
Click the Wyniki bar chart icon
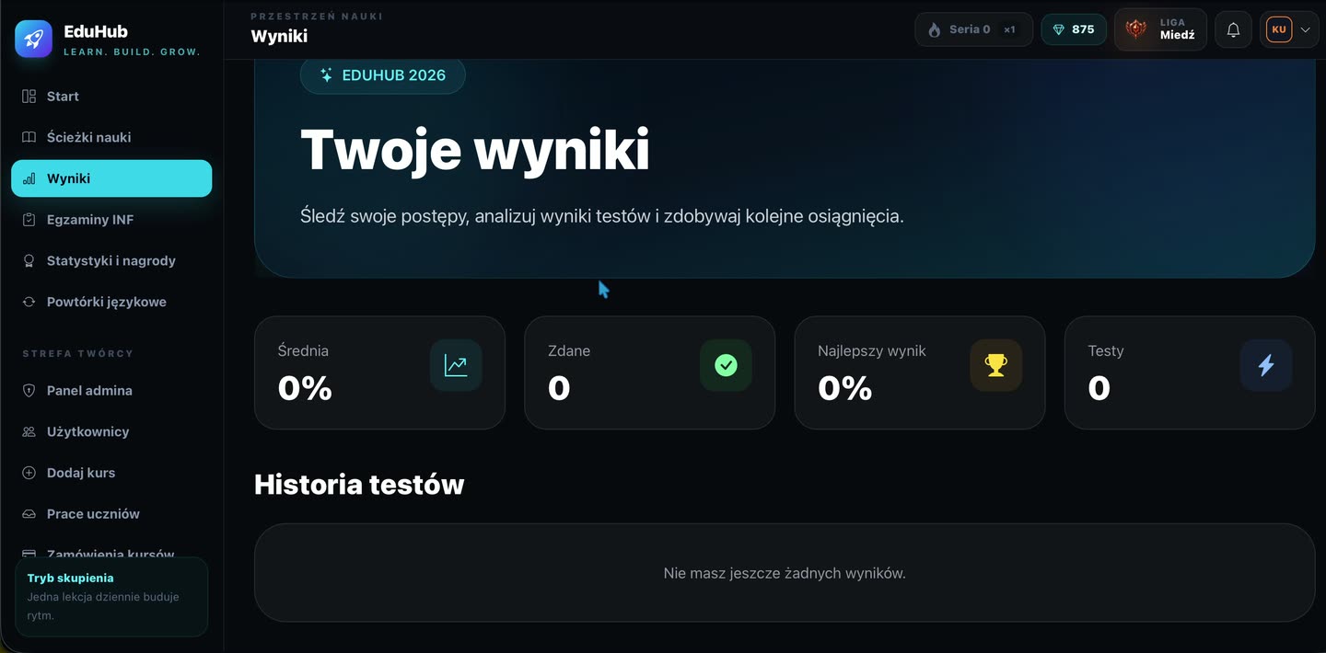point(29,178)
